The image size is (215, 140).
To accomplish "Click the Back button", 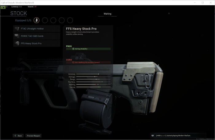I will (18, 136).
